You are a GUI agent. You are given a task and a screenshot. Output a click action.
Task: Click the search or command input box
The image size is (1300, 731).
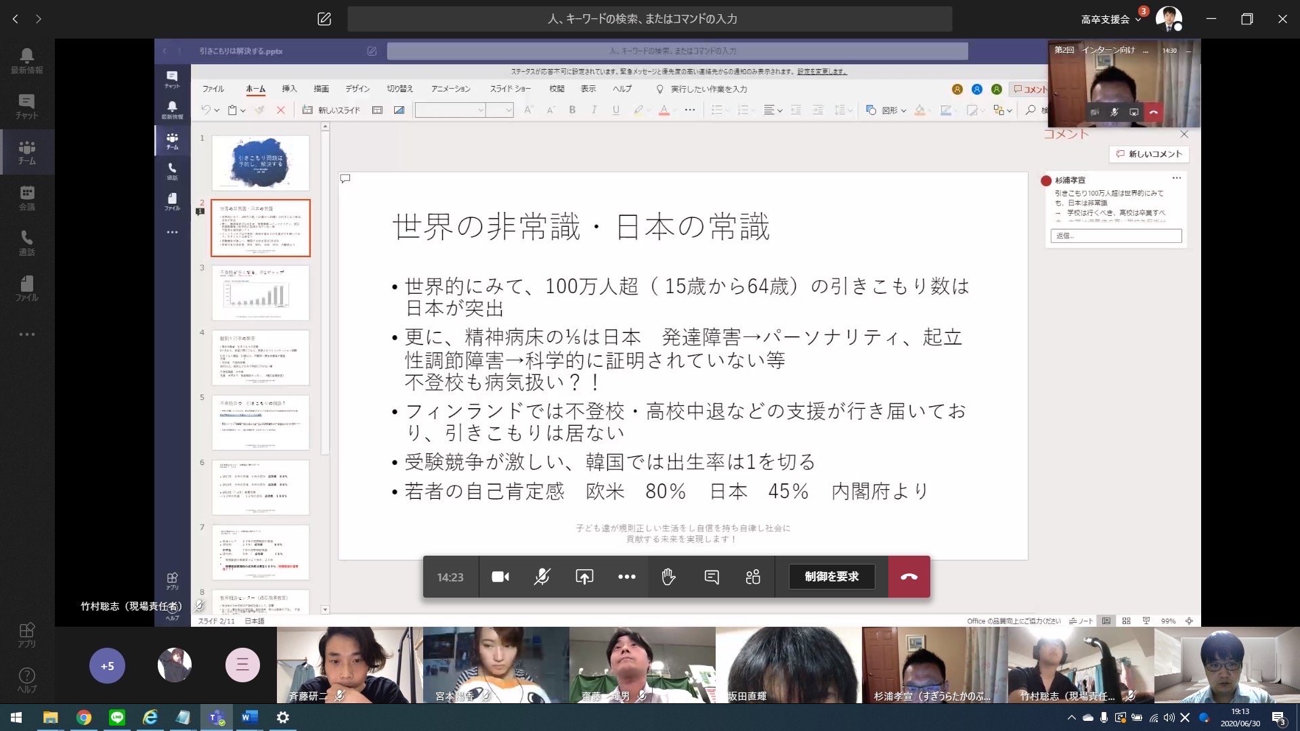(x=649, y=19)
